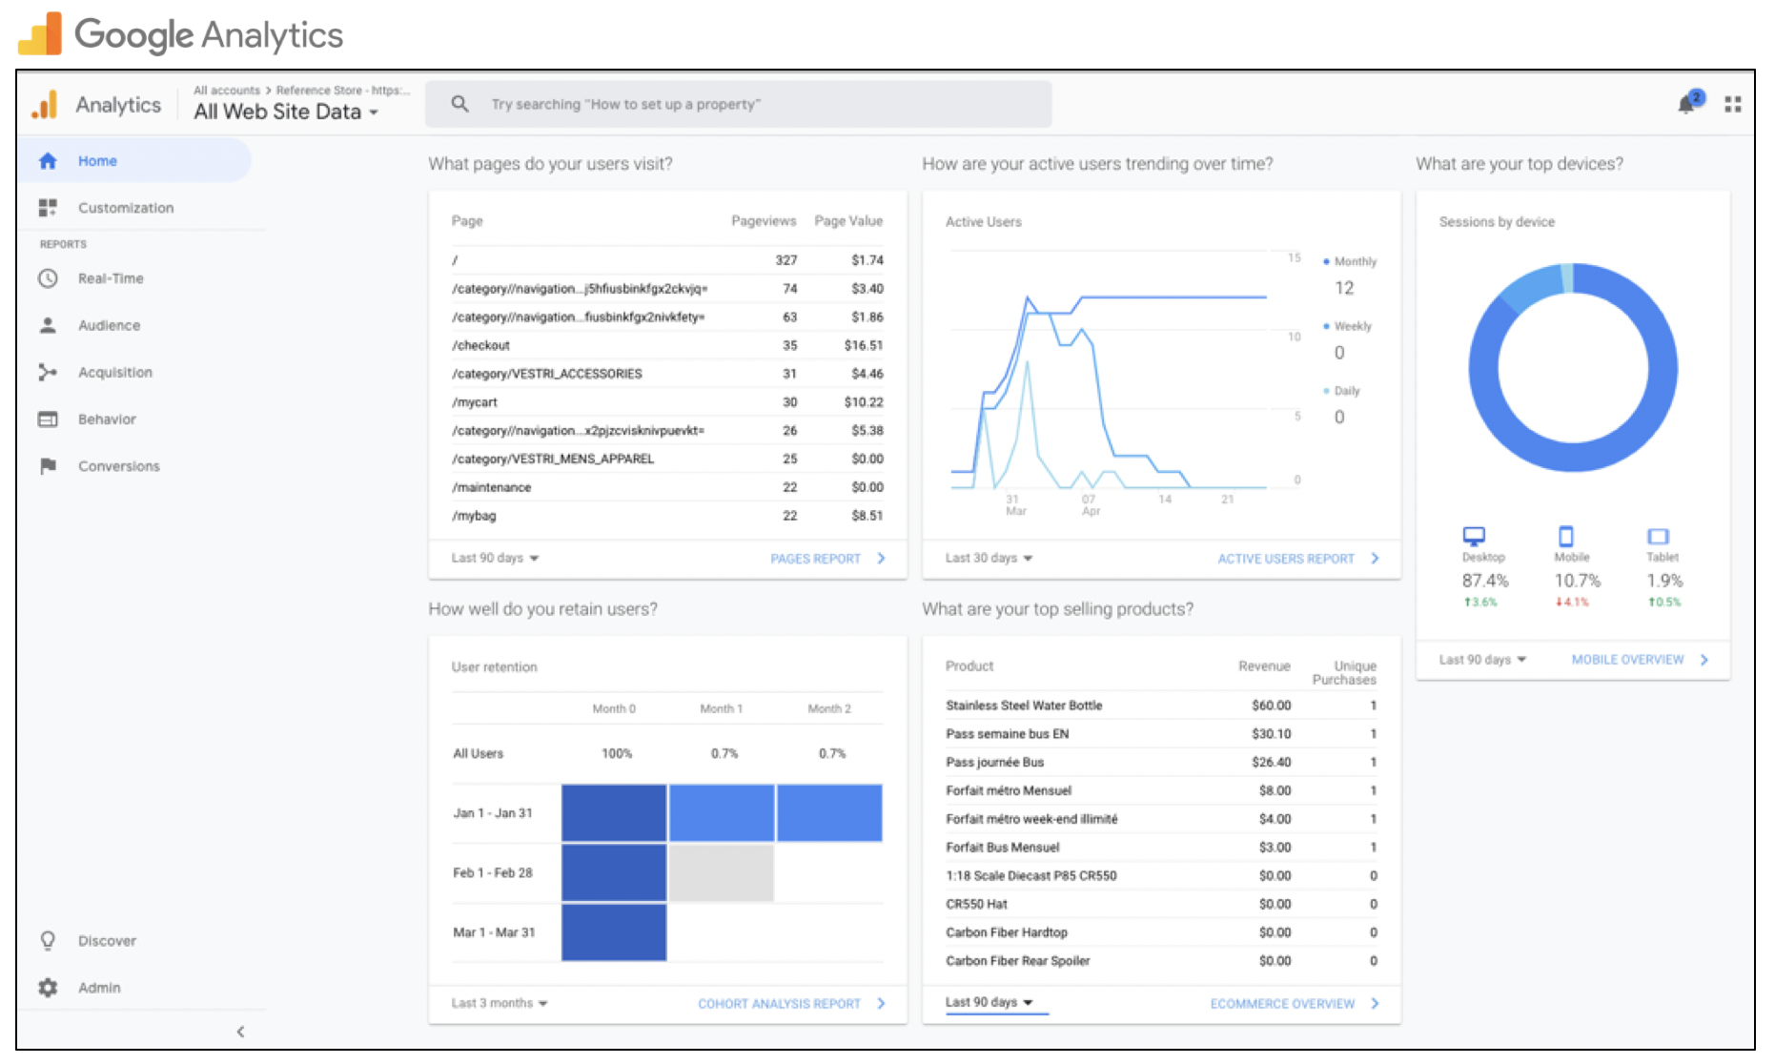Open the Conversions flag icon
The width and height of the screenshot is (1775, 1064).
[x=48, y=465]
